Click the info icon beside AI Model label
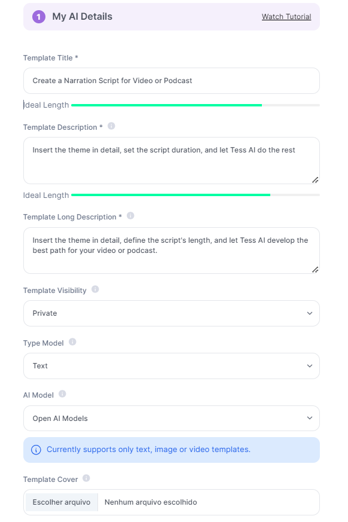This screenshot has width=348, height=522. pos(62,394)
